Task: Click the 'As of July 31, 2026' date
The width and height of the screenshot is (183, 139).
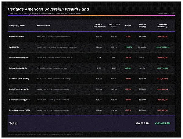Action: click(167, 13)
